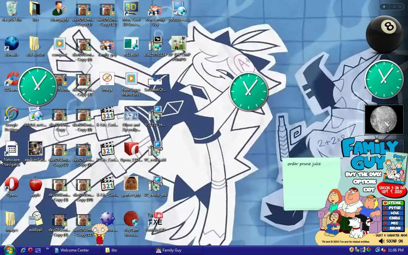Switch to Welcome Center taskbar button

point(76,250)
